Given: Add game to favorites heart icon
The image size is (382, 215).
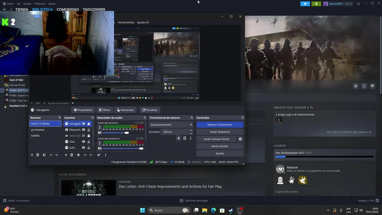Looking at the screenshot, I should click(x=372, y=86).
